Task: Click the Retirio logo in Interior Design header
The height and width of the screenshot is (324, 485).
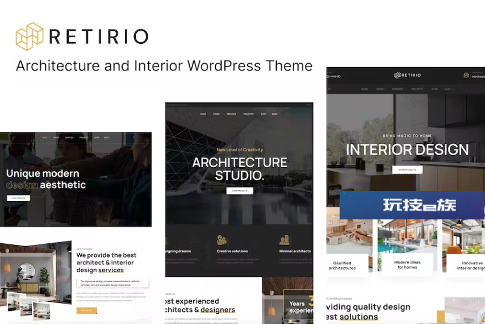Action: 407,75
